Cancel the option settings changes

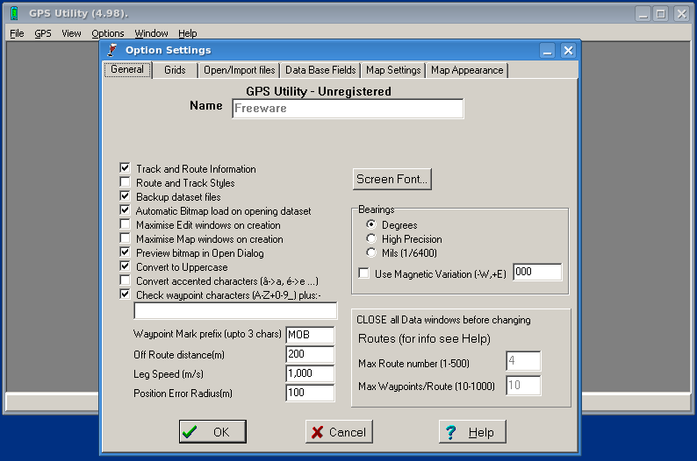(339, 432)
